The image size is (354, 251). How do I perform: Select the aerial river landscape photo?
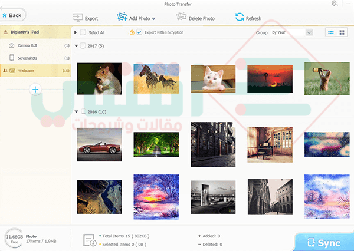coord(99,197)
